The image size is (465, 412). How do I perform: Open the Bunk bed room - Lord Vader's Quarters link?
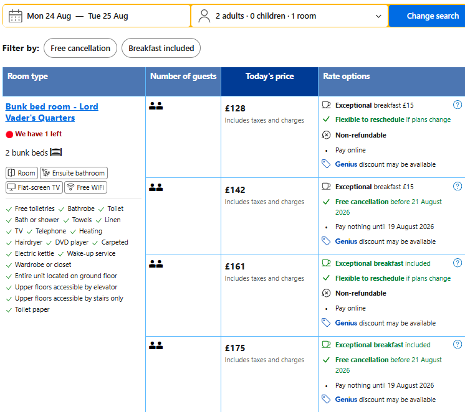[x=52, y=112]
